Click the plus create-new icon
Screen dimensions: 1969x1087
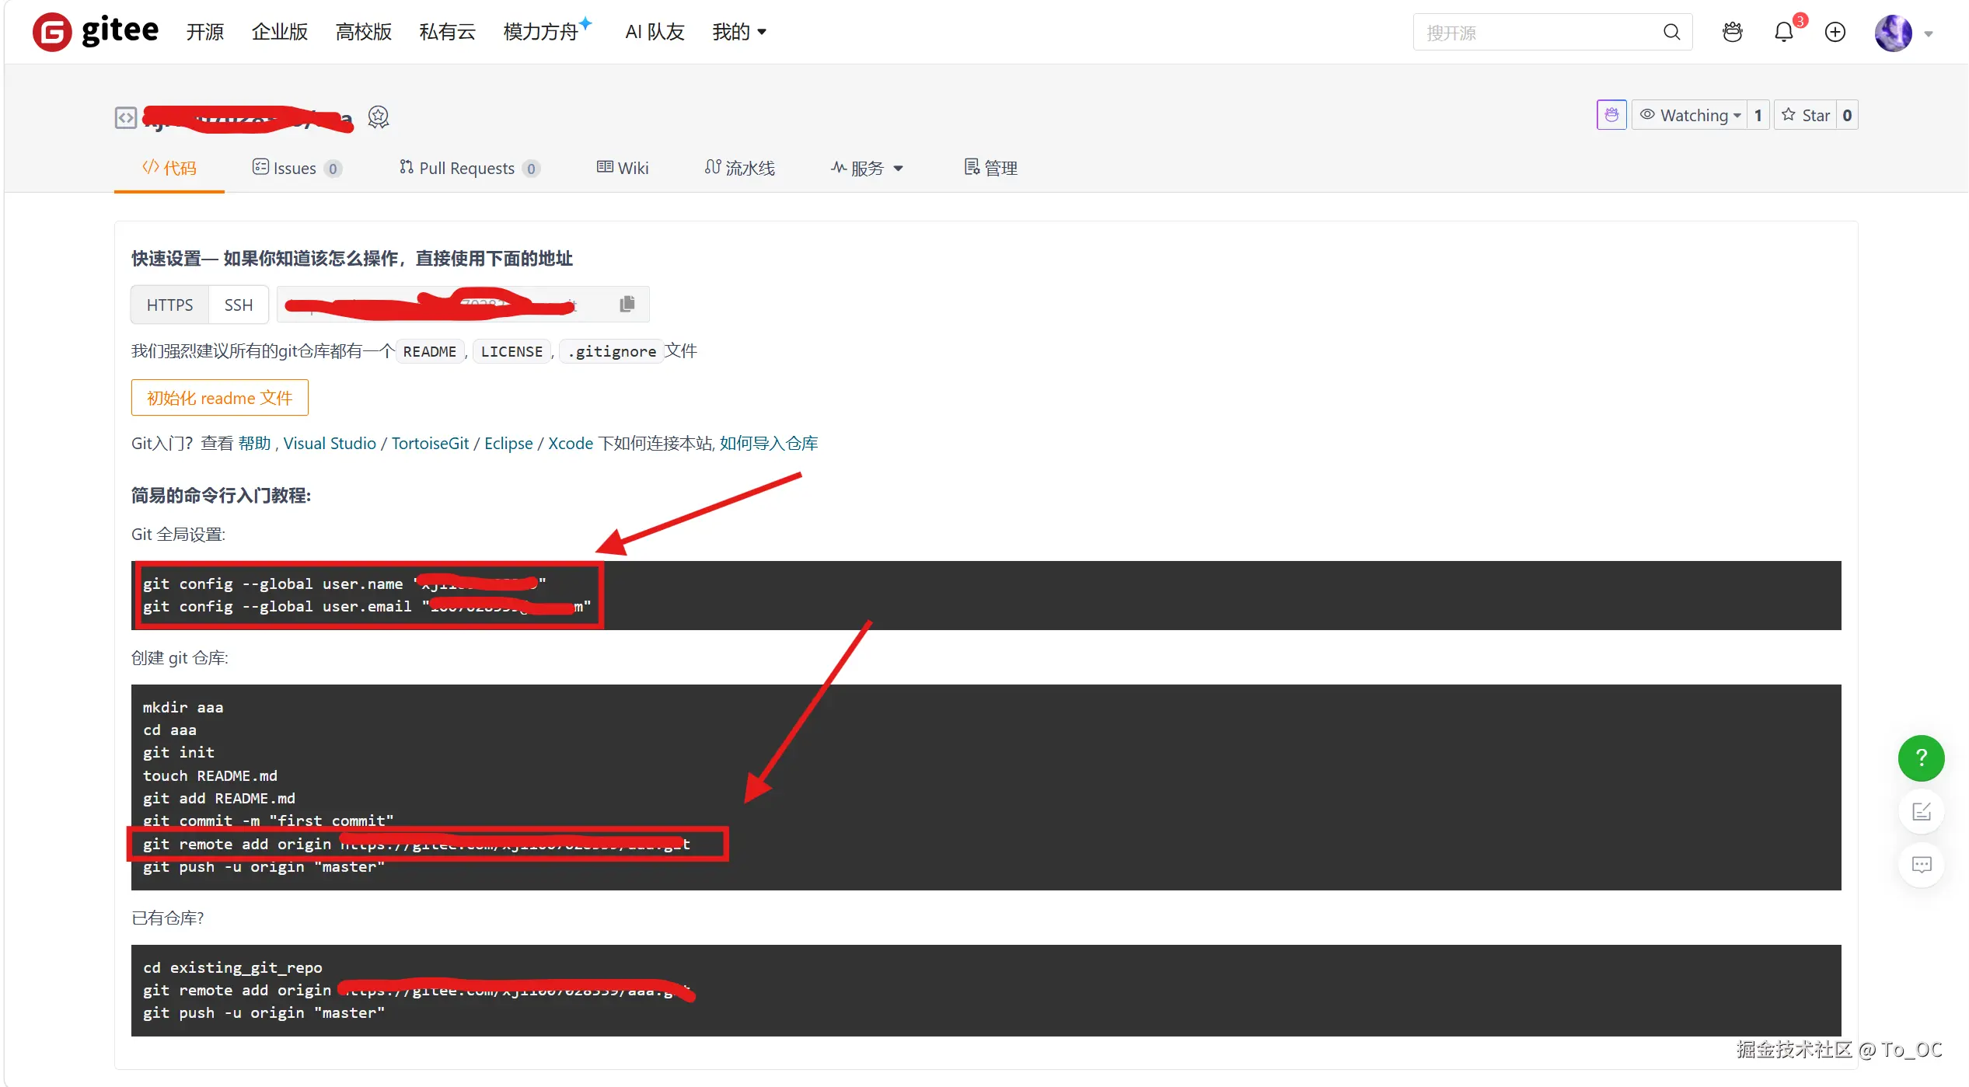point(1835,32)
